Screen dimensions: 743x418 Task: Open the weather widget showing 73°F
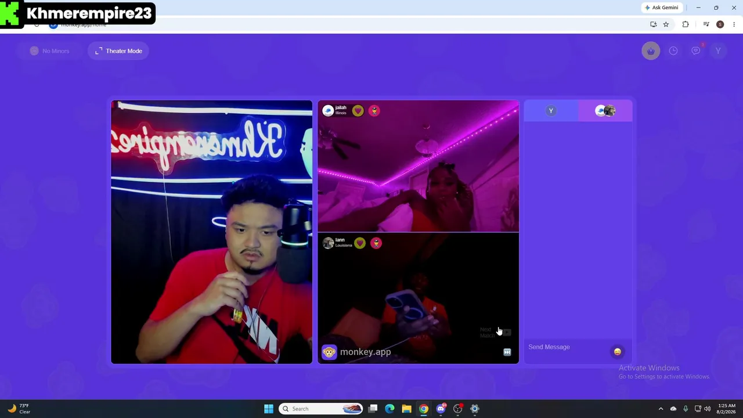coord(19,409)
